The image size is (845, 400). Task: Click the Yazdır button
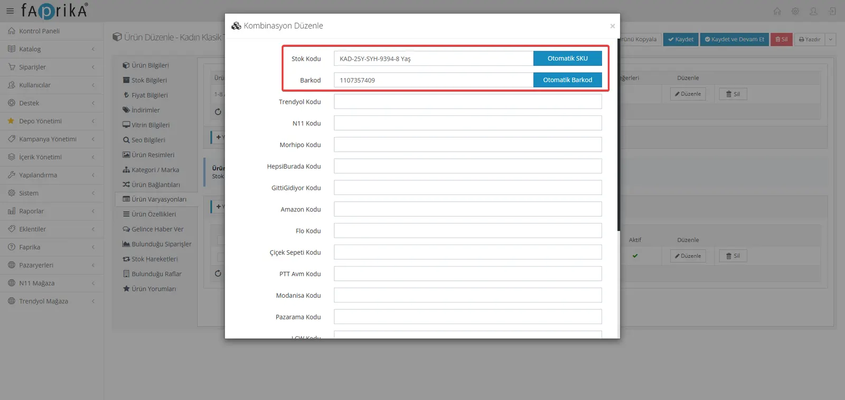(810, 40)
